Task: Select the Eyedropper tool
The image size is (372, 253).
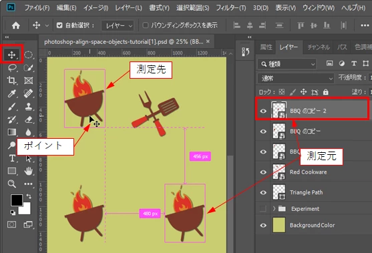Action: [x=11, y=93]
